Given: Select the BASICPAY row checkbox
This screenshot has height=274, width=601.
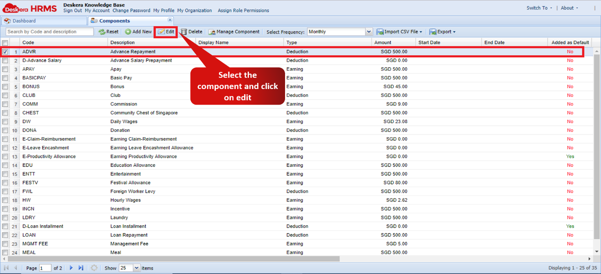Looking at the screenshot, I should [5, 78].
